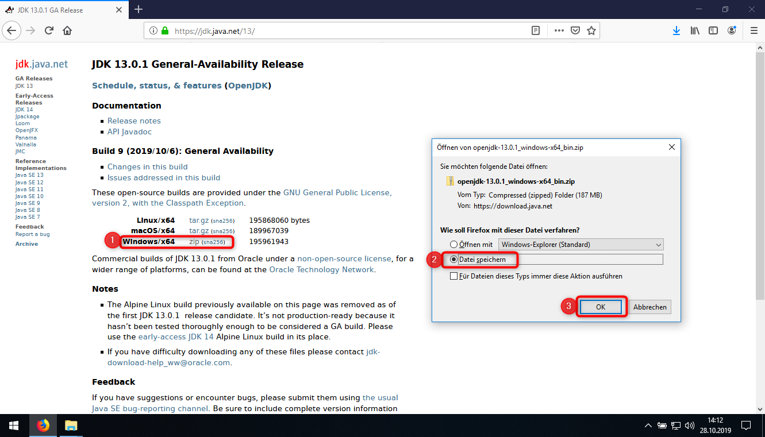Open the Jpackage sidebar link
The height and width of the screenshot is (437, 765).
27,117
